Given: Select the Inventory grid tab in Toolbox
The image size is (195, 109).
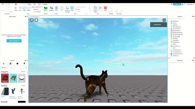Looking at the screenshot, I should click(x=10, y=63).
